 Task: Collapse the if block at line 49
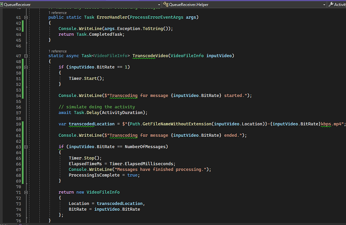click(26, 67)
